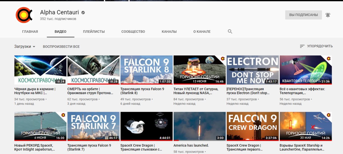The height and width of the screenshot is (154, 343).
Task: Open the 4:44:01 Crew Dragon docking thumbnail
Action: (x=147, y=126)
